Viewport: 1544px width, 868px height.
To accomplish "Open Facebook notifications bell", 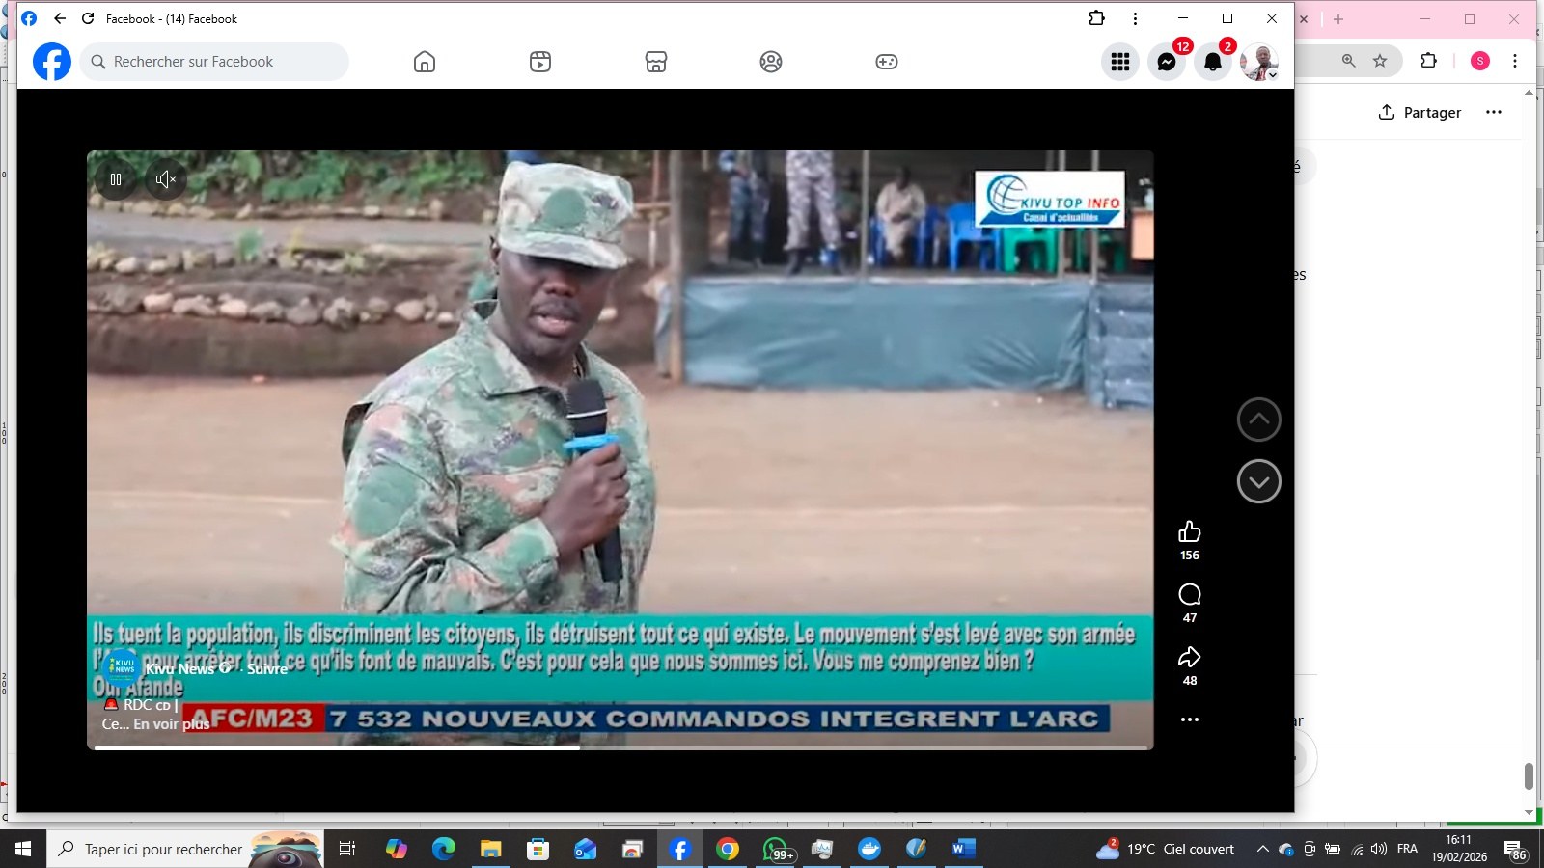I will 1213,62.
